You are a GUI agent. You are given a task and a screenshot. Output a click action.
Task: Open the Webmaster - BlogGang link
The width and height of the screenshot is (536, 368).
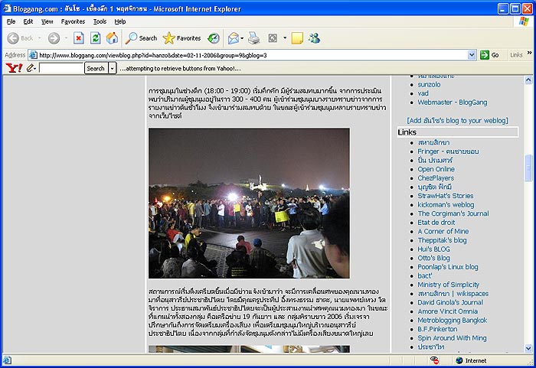pos(453,103)
